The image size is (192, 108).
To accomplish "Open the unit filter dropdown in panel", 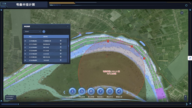I will [x=32, y=31].
